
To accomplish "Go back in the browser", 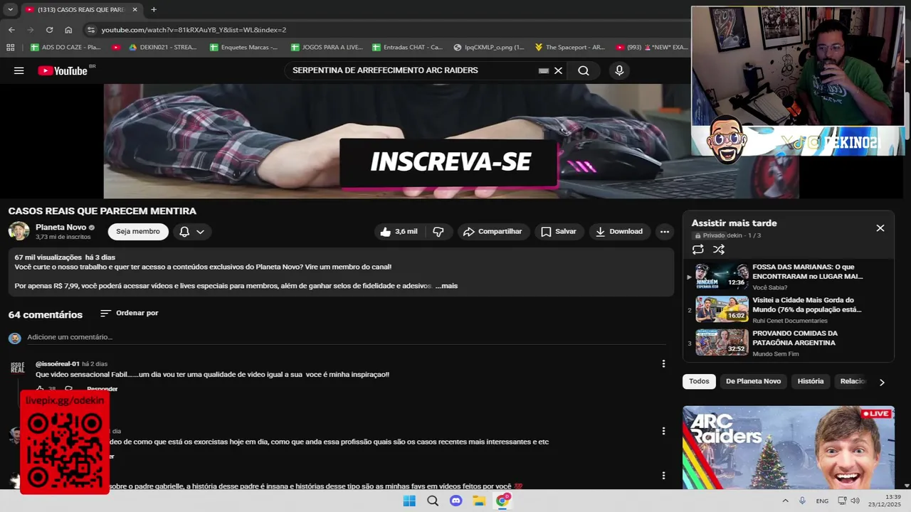I will point(11,30).
